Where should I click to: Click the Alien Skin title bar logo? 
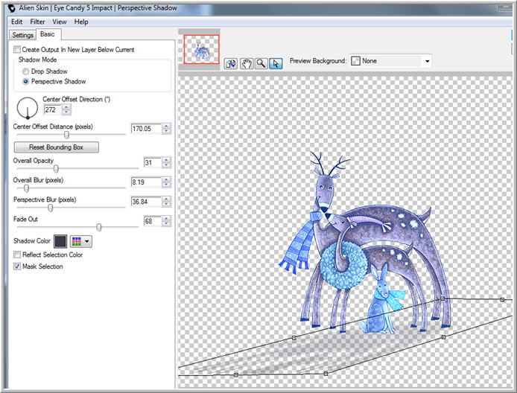12,8
